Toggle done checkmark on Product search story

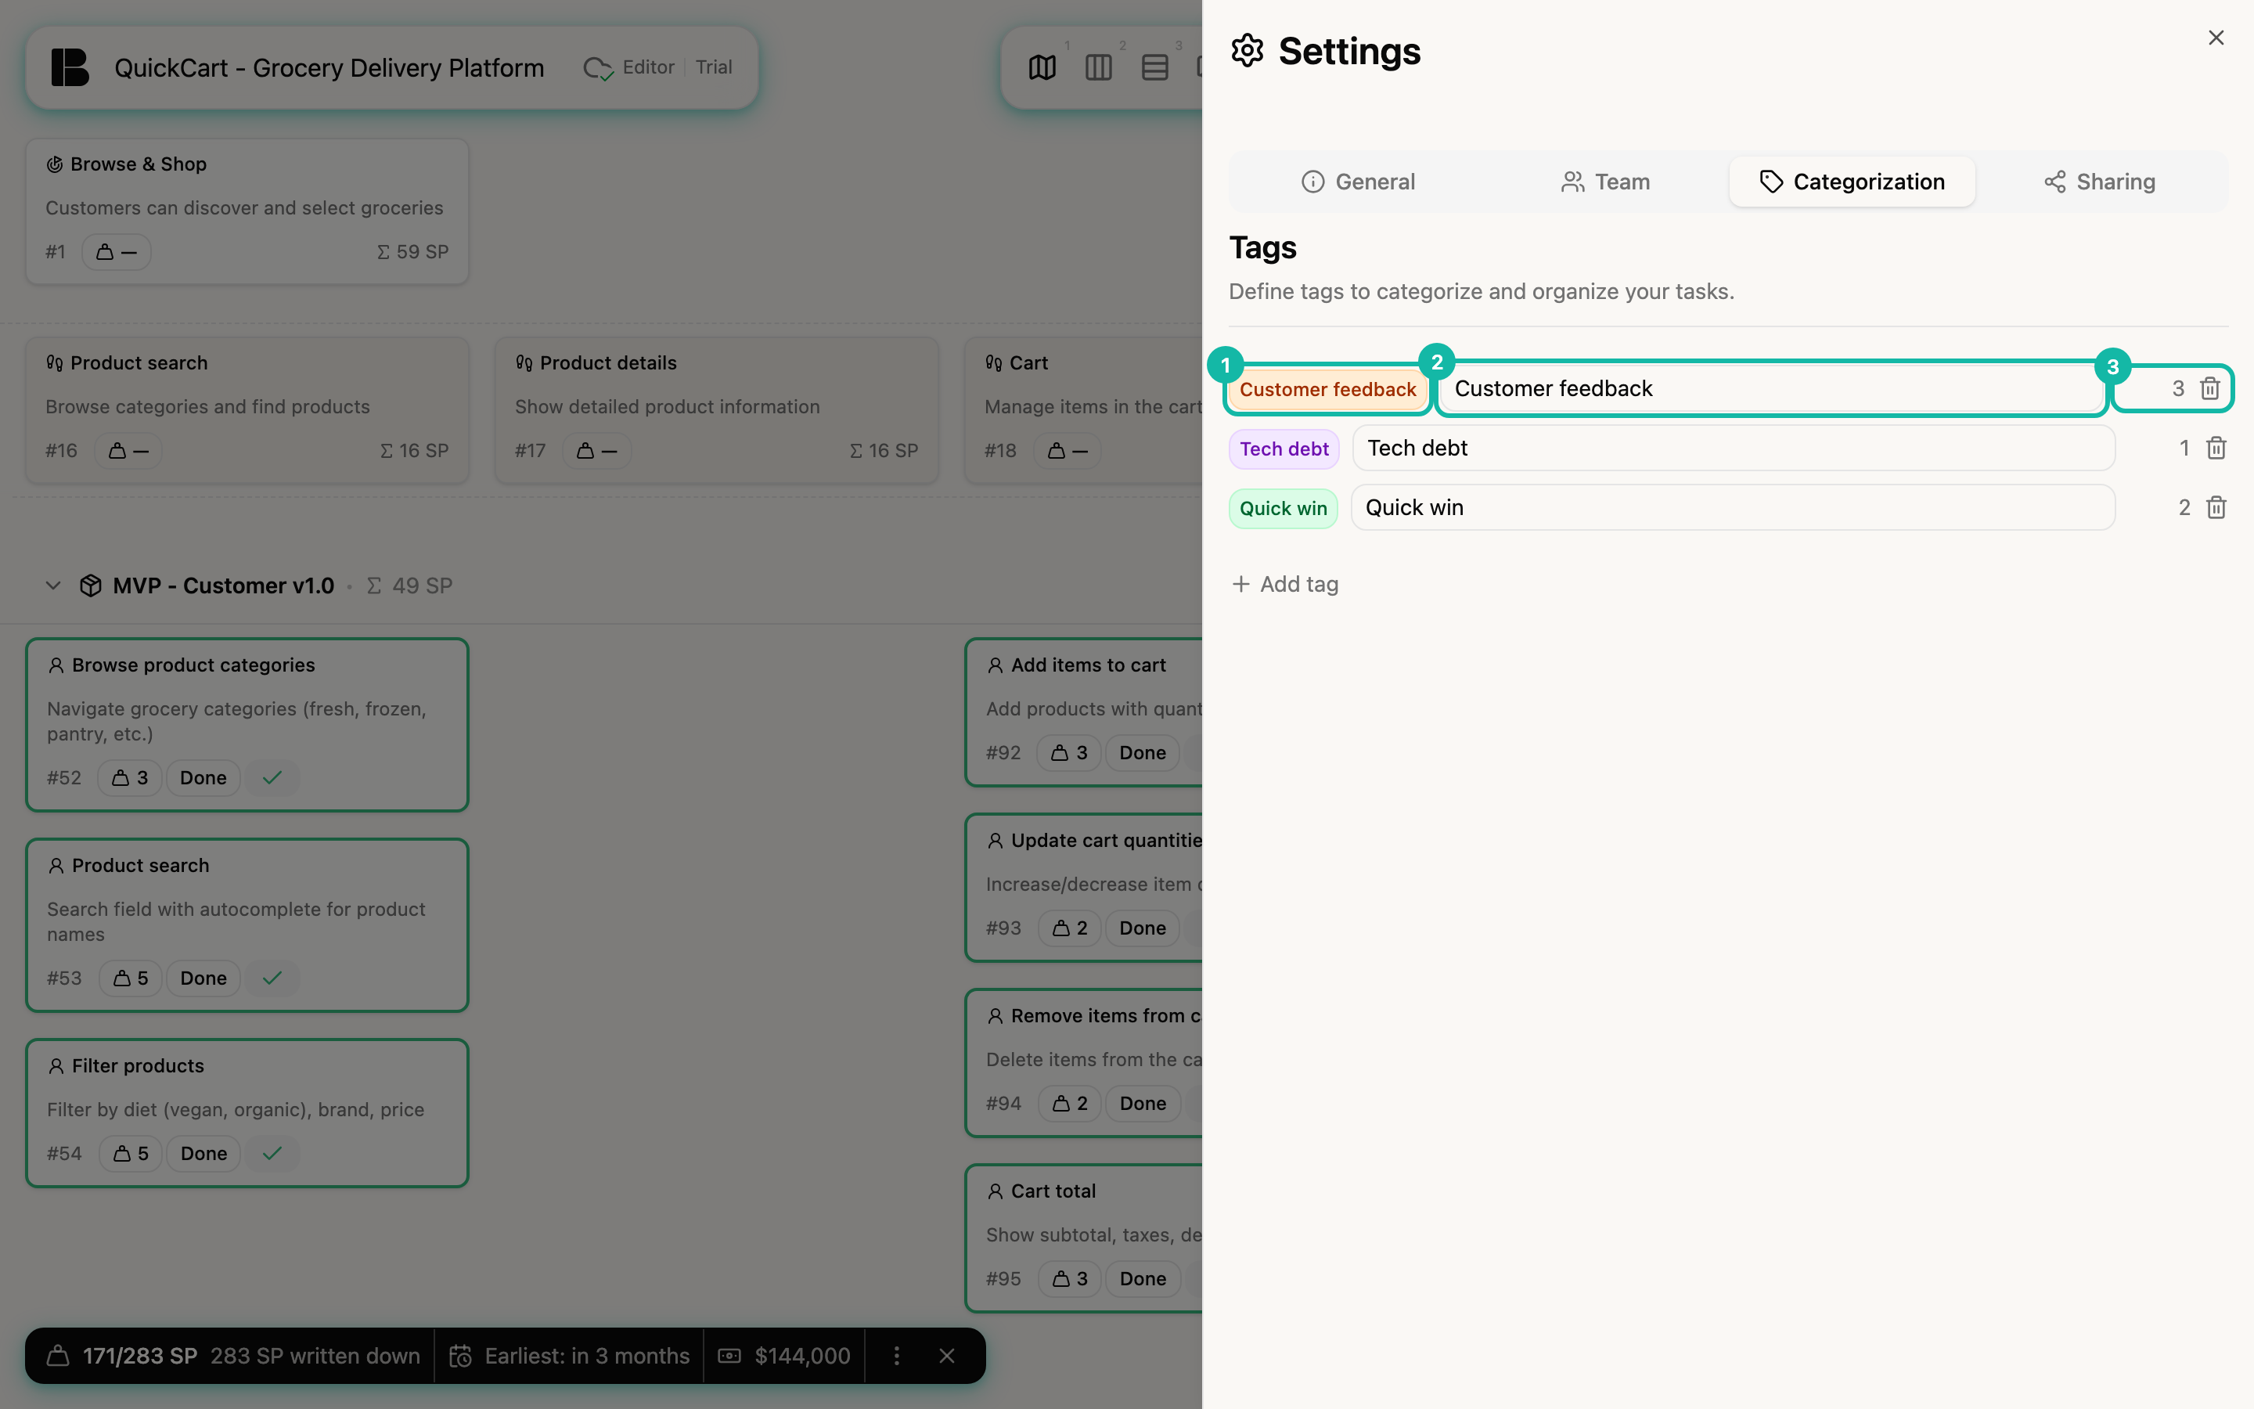point(272,978)
